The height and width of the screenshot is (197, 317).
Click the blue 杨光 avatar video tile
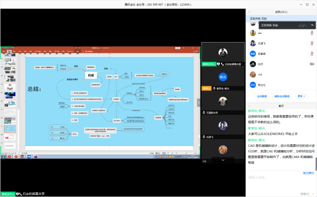223,77
